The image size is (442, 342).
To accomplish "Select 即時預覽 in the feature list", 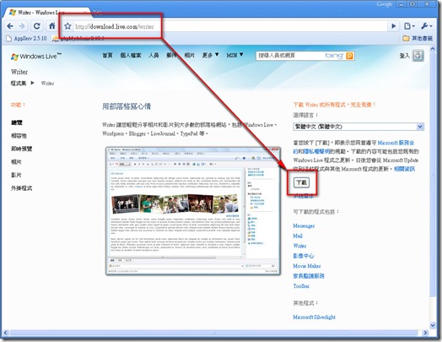I will (x=21, y=149).
